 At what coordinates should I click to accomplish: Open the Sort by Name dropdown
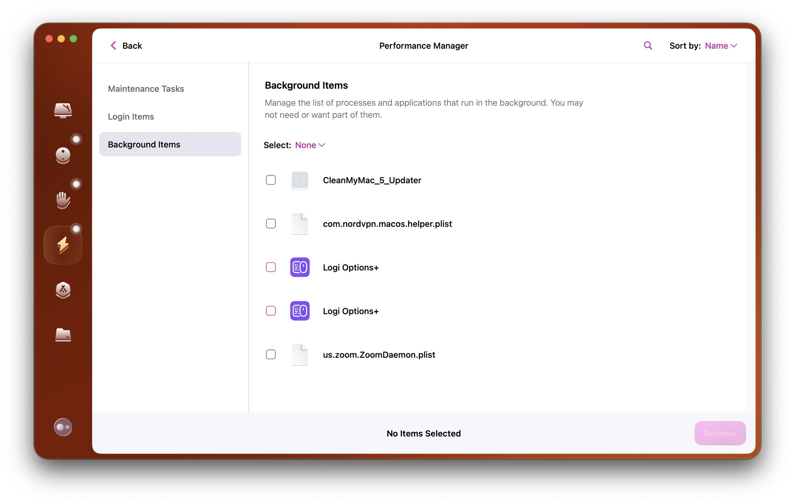(721, 45)
